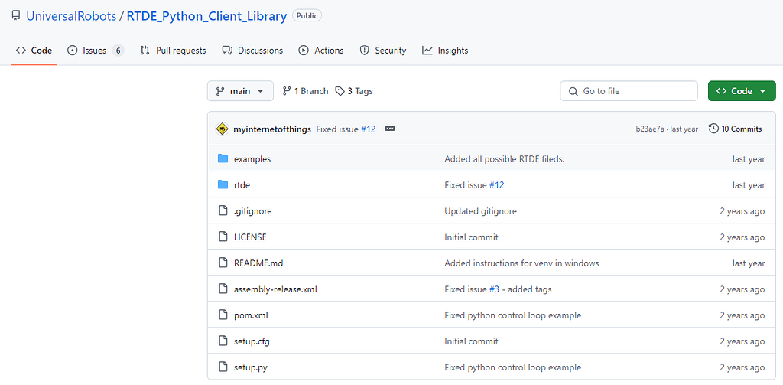Go to the Insights tab
This screenshot has width=783, height=385.
click(445, 51)
